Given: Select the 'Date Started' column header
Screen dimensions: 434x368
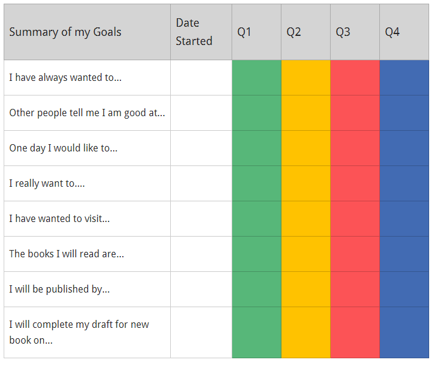Looking at the screenshot, I should click(x=201, y=32).
